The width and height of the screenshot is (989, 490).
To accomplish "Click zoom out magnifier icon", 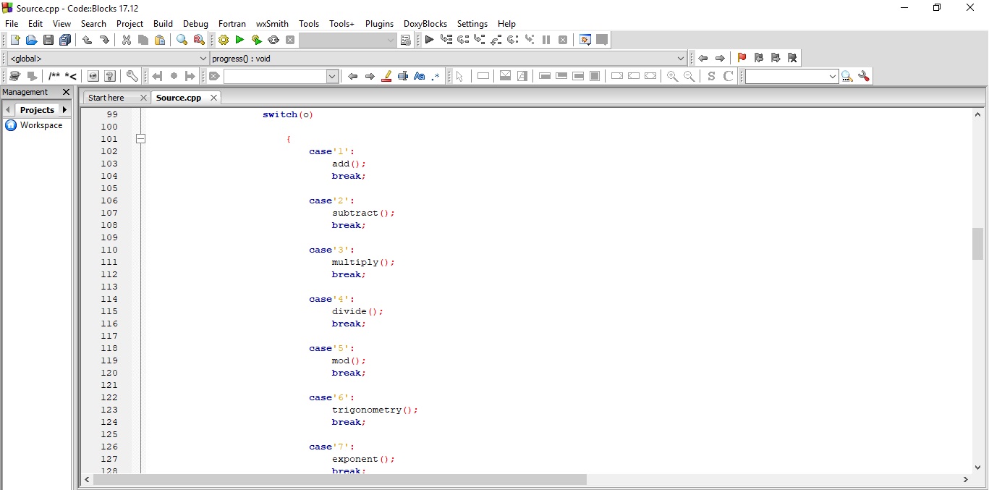I will pos(689,76).
